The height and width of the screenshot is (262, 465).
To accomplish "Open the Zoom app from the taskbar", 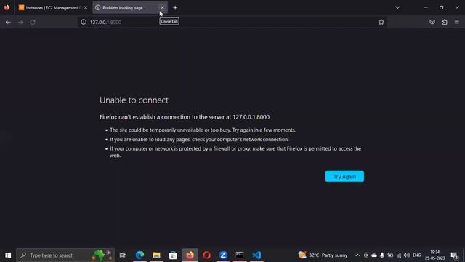I will click(x=223, y=255).
